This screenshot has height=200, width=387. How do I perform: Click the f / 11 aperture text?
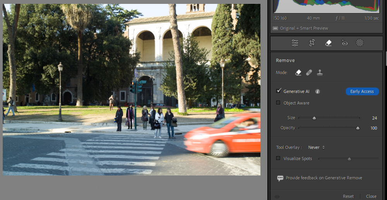pyautogui.click(x=340, y=18)
